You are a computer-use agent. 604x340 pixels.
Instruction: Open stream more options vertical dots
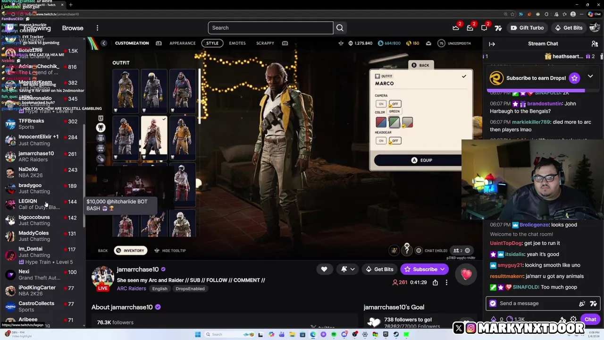(x=446, y=282)
